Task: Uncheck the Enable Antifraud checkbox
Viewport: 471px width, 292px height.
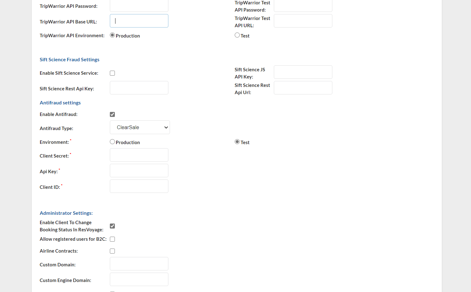Action: coord(112,114)
